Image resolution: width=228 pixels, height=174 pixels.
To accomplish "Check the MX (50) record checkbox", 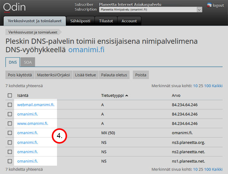I will tap(10, 133).
